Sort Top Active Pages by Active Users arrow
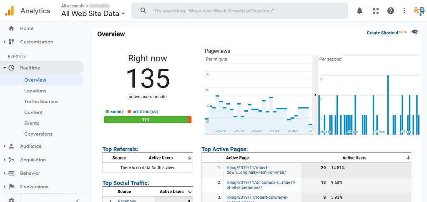427x202 pixels. [x=408, y=158]
